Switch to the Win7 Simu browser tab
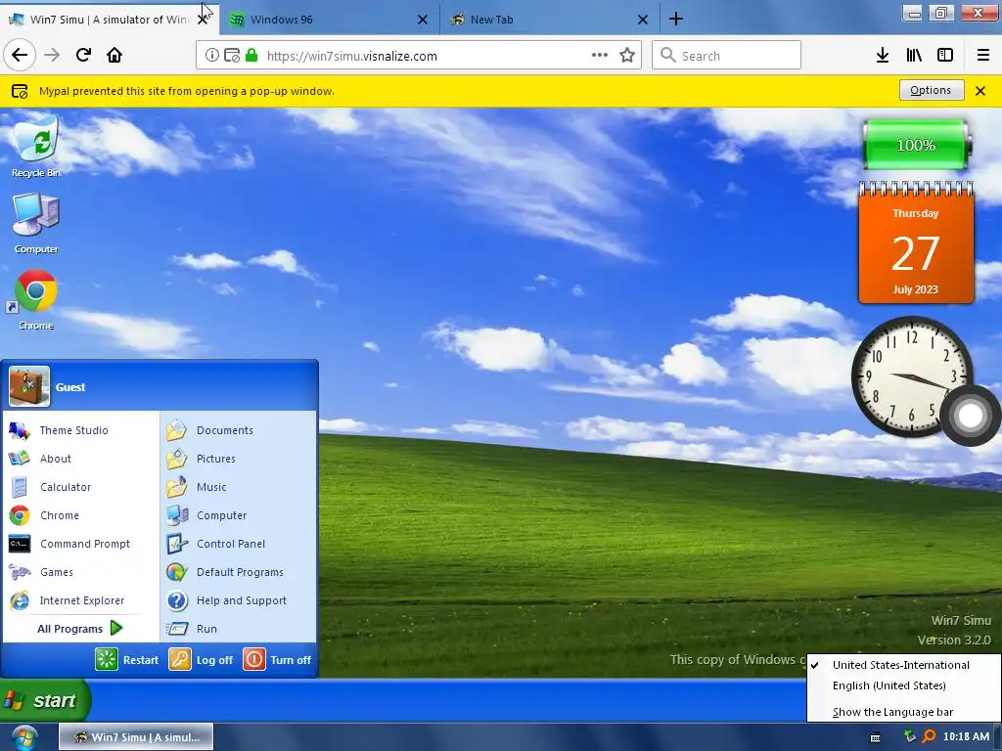This screenshot has height=751, width=1002. (109, 20)
